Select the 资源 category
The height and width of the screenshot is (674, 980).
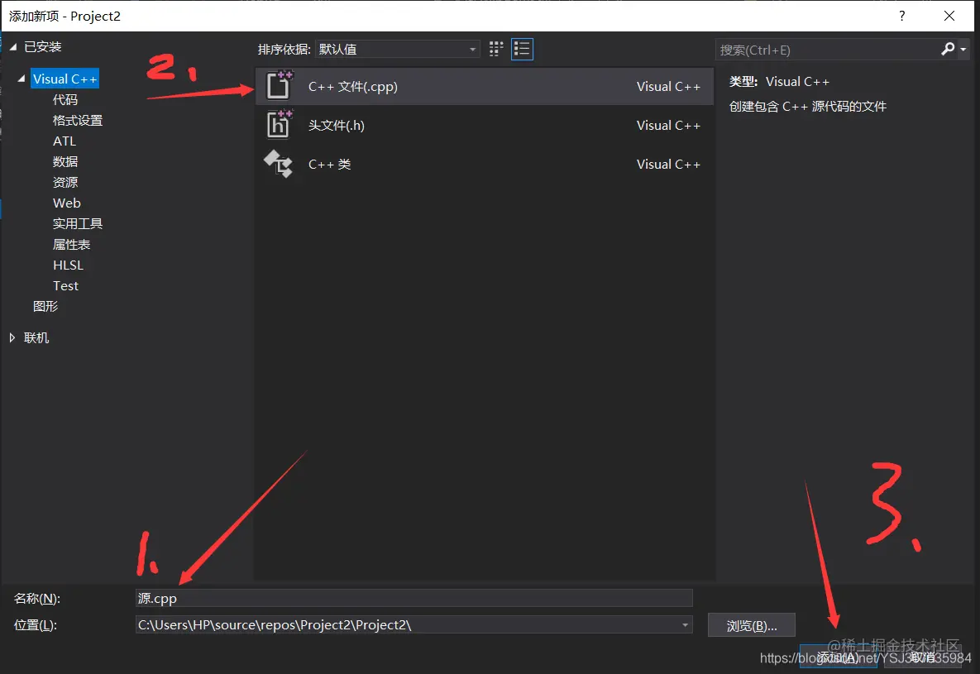coord(65,182)
